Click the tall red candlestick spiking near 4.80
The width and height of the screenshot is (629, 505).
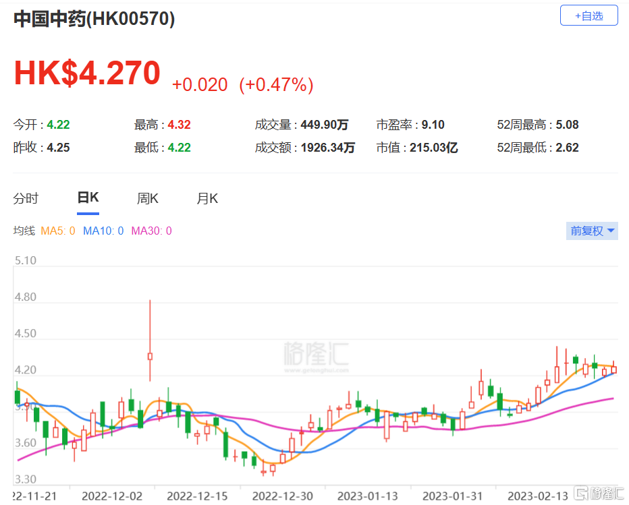pyautogui.click(x=150, y=340)
